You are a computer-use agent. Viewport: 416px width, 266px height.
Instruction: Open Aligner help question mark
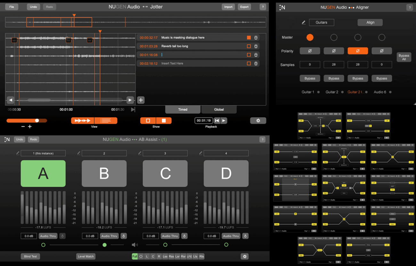410,7
